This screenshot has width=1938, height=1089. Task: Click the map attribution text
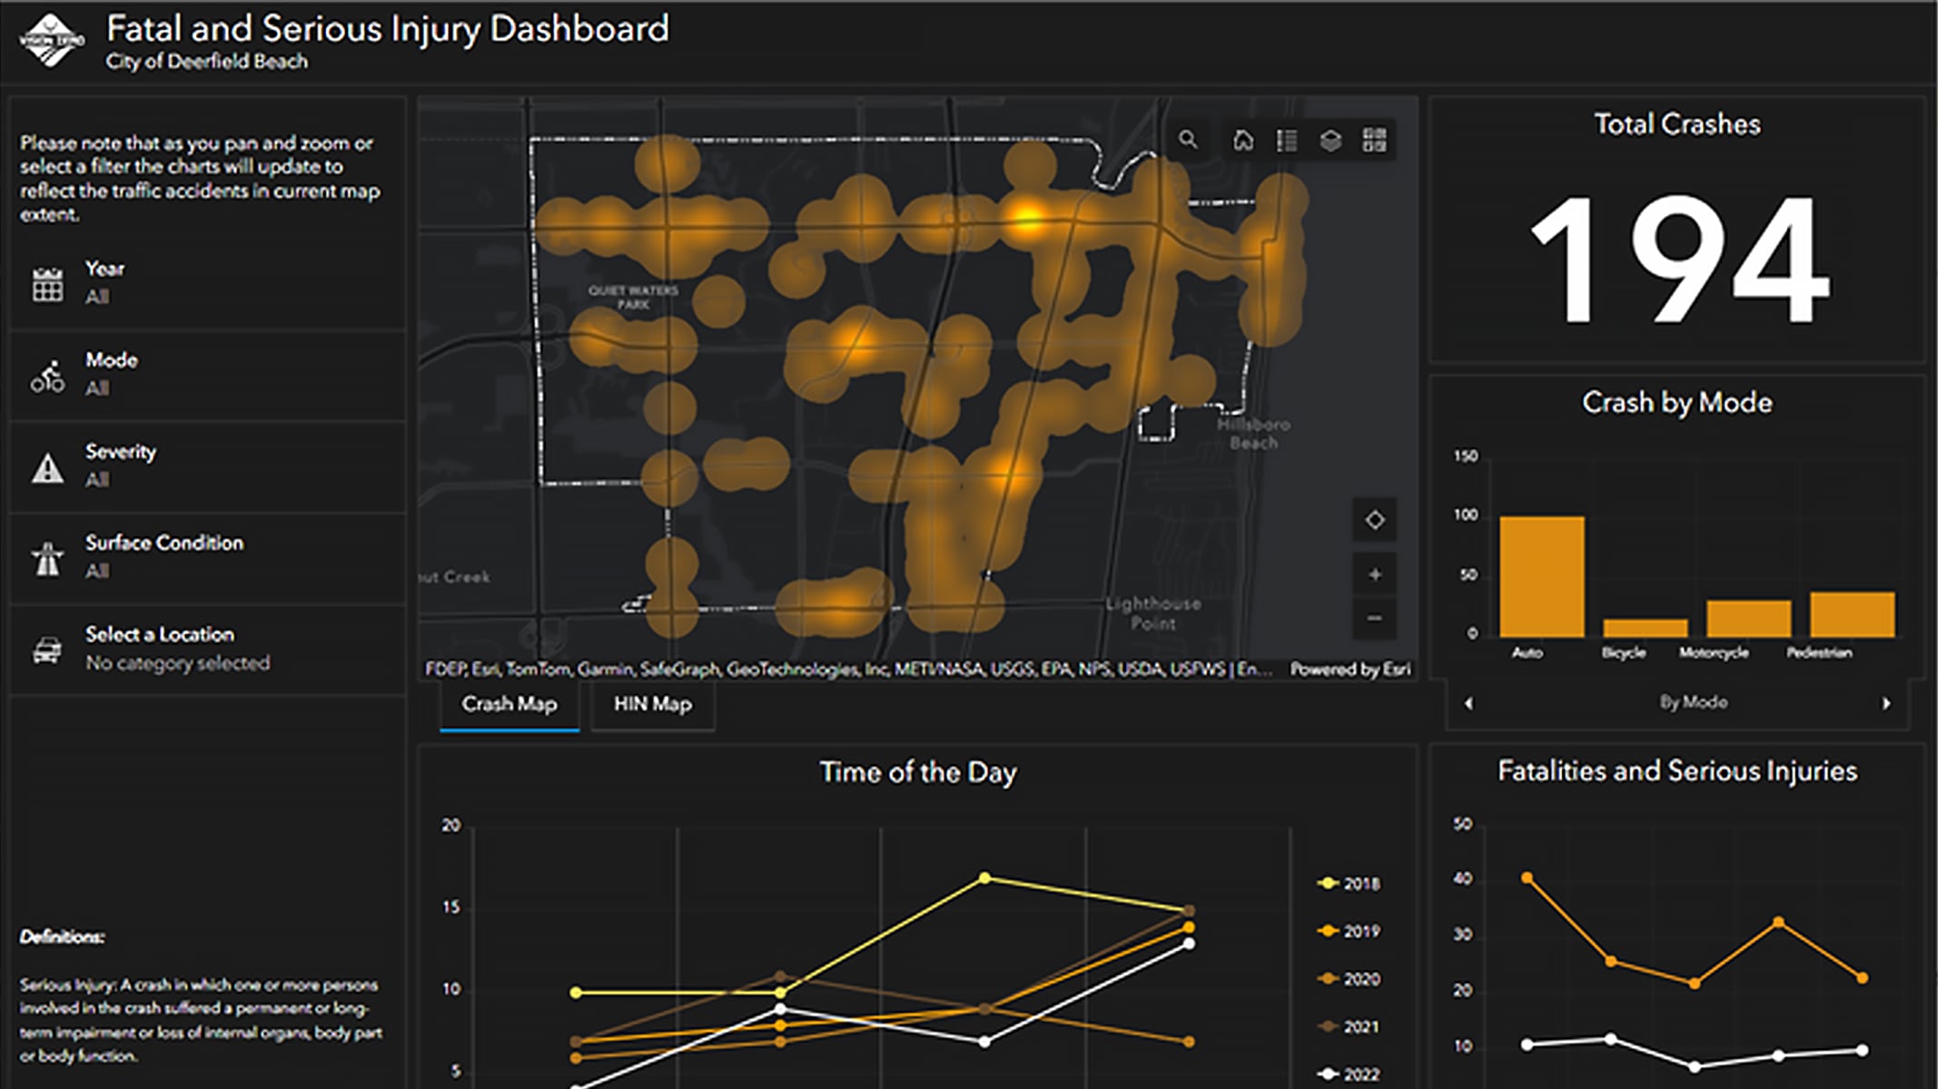click(x=848, y=670)
